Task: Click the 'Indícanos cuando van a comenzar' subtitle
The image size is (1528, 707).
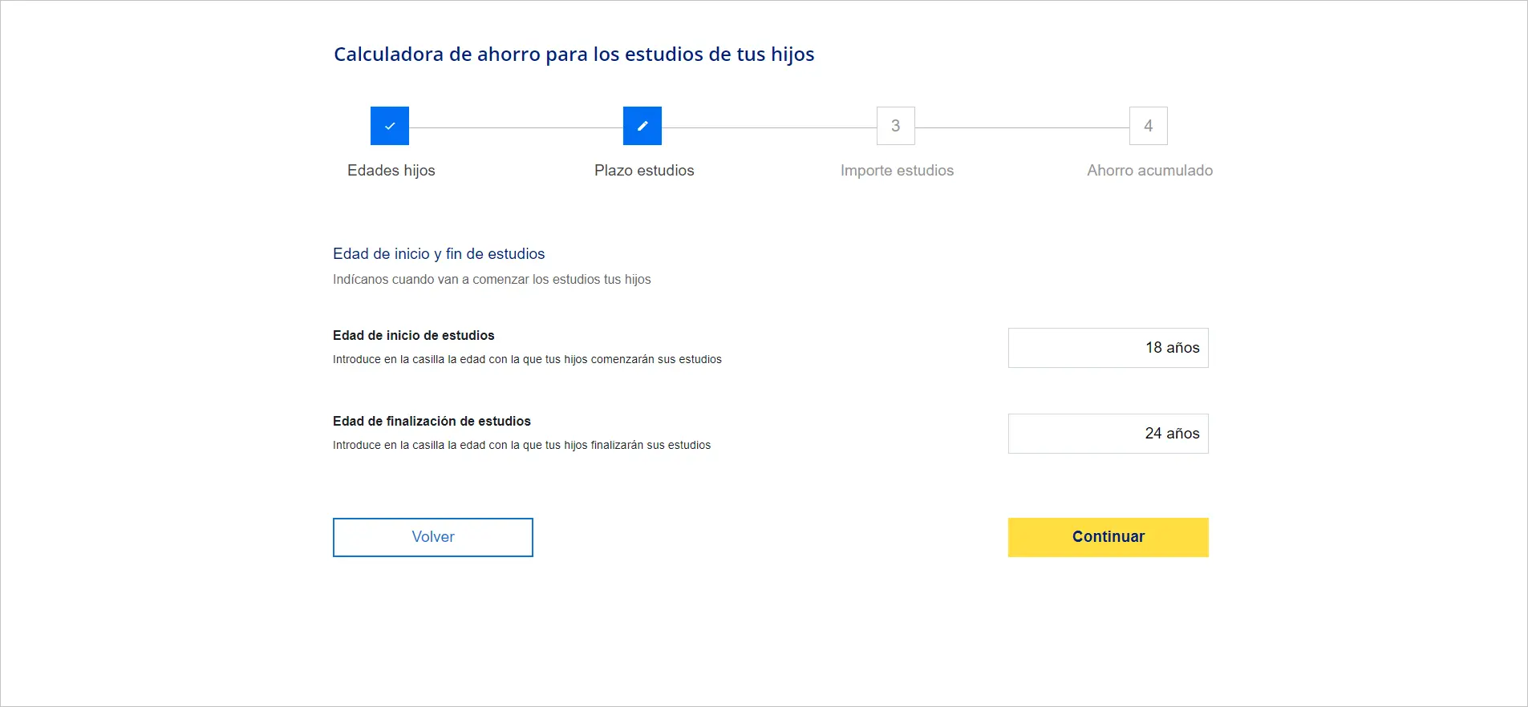Action: tap(492, 280)
